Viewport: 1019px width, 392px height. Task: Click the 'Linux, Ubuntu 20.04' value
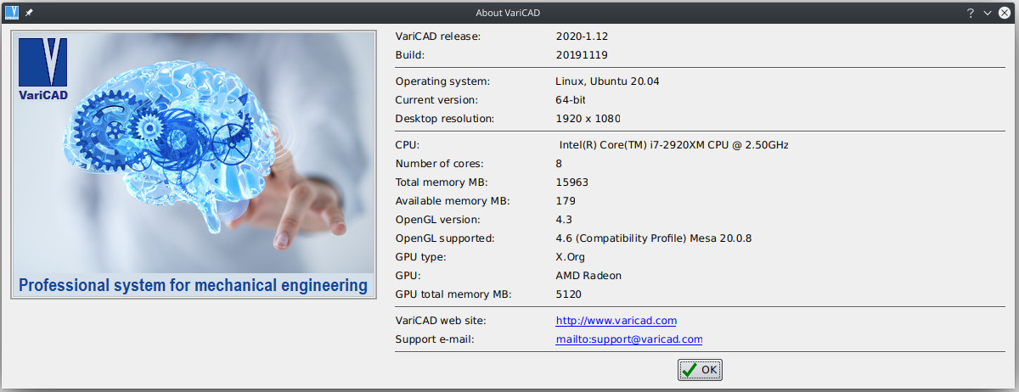(607, 81)
